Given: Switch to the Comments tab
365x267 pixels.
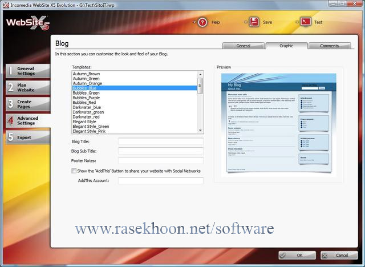Looking at the screenshot, I should point(330,46).
